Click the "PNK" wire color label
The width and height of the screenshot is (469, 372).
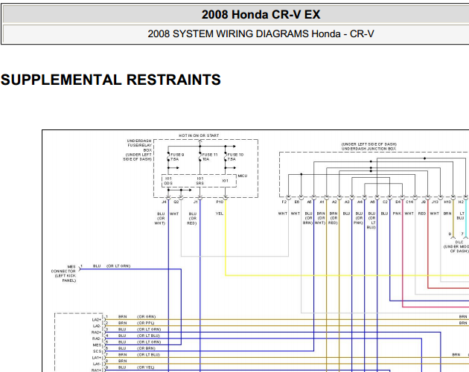[x=397, y=214]
